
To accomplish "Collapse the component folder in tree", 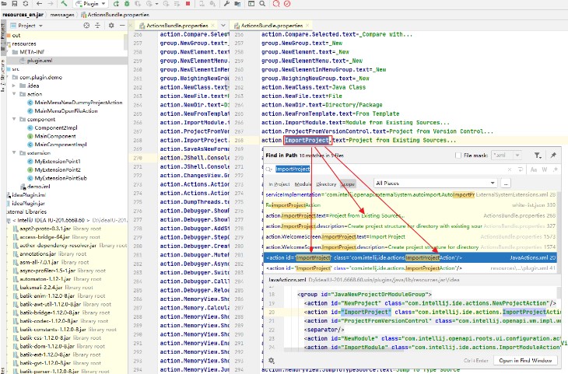I will coord(14,119).
